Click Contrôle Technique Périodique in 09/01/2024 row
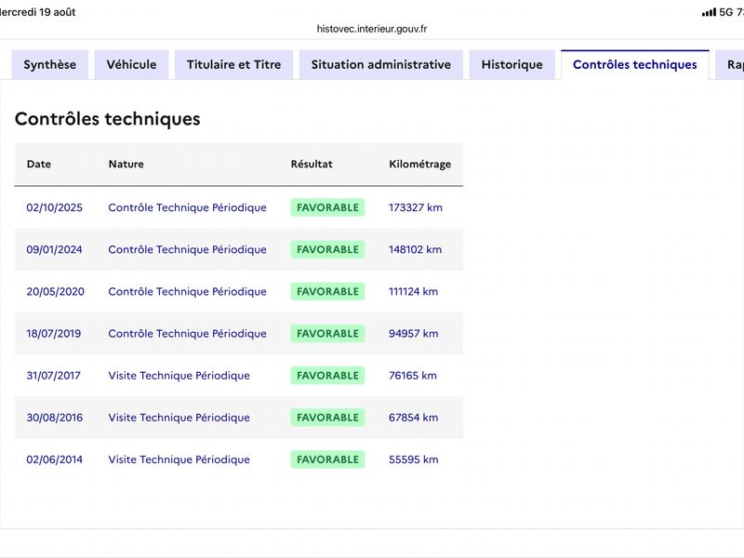 click(188, 249)
